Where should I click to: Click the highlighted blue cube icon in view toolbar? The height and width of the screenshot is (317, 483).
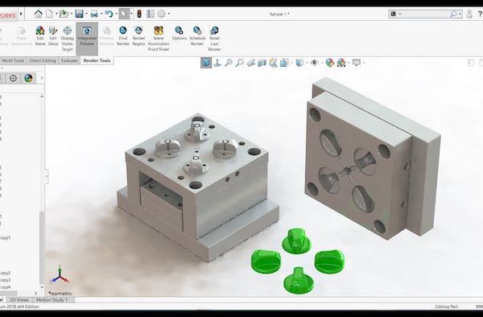pyautogui.click(x=206, y=63)
